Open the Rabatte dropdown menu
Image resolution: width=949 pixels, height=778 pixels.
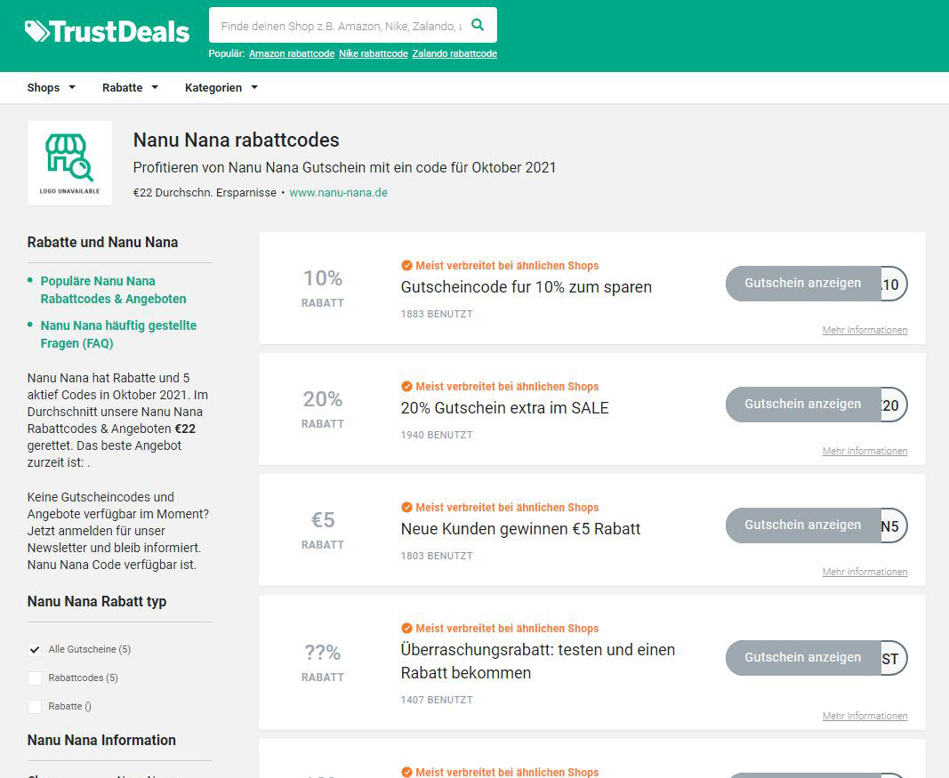[x=130, y=88]
